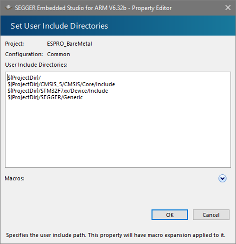
Task: Click the Configuration: label
Action: (x=24, y=54)
